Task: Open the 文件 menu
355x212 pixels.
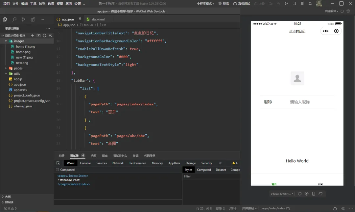Action: point(15,4)
